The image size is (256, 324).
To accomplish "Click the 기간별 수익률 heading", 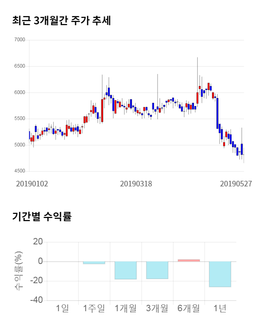I will click(42, 217).
